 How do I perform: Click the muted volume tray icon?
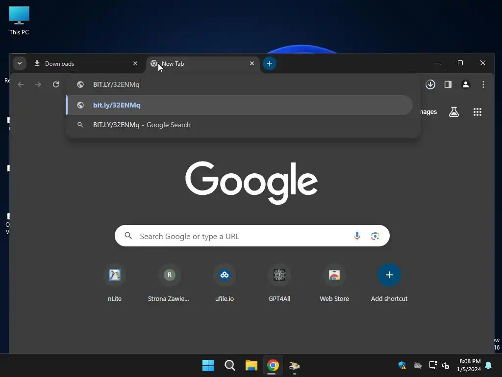(x=446, y=365)
